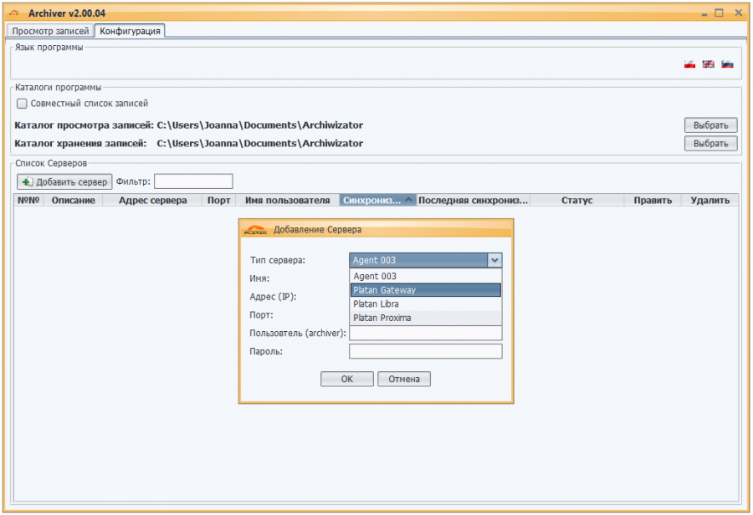Close the Archiver window
Viewport: 753px width, 515px height.
tap(739, 13)
